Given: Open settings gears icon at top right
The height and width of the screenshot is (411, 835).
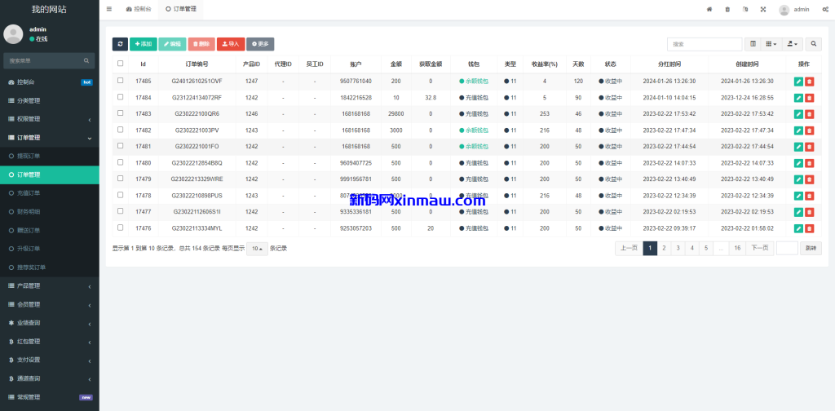Looking at the screenshot, I should tap(825, 10).
